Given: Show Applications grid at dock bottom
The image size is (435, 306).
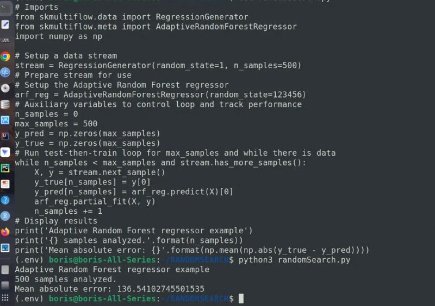Looking at the screenshot, I should click(x=5, y=298).
